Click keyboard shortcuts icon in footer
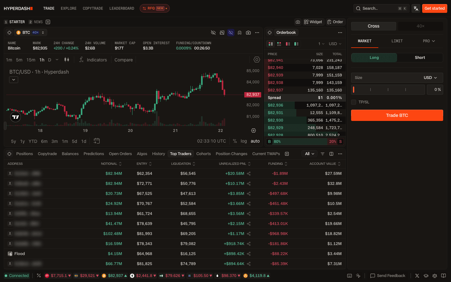Screen dimensions: 451x282 point(350,276)
